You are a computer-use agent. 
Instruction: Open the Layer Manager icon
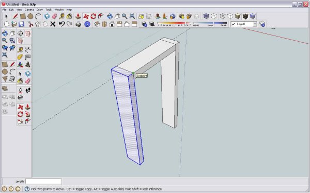pyautogui.click(x=262, y=24)
